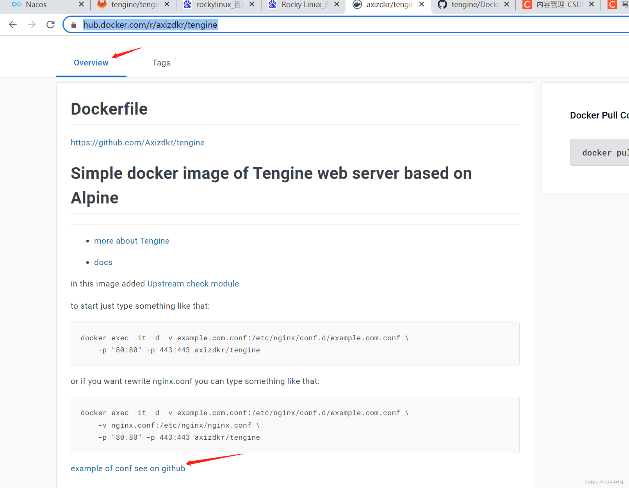Click the Nacos favicon on its tab
629x488 pixels.
coord(16,5)
